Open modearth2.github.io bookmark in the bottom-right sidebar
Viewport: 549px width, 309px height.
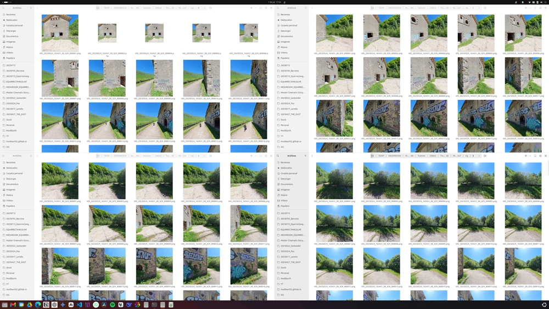coord(292,289)
